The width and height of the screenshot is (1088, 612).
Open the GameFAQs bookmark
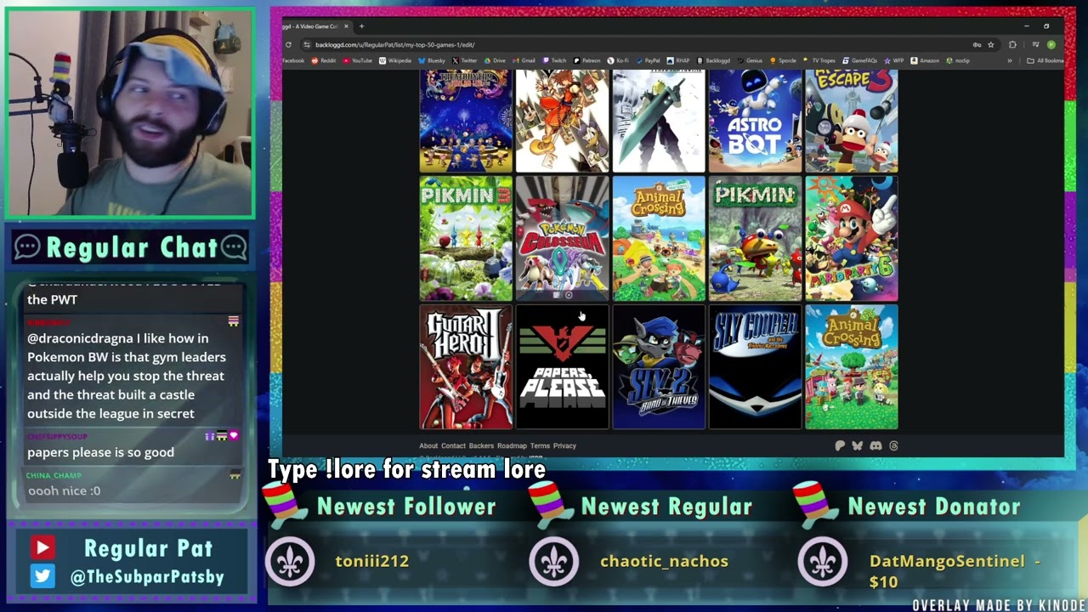pos(859,60)
